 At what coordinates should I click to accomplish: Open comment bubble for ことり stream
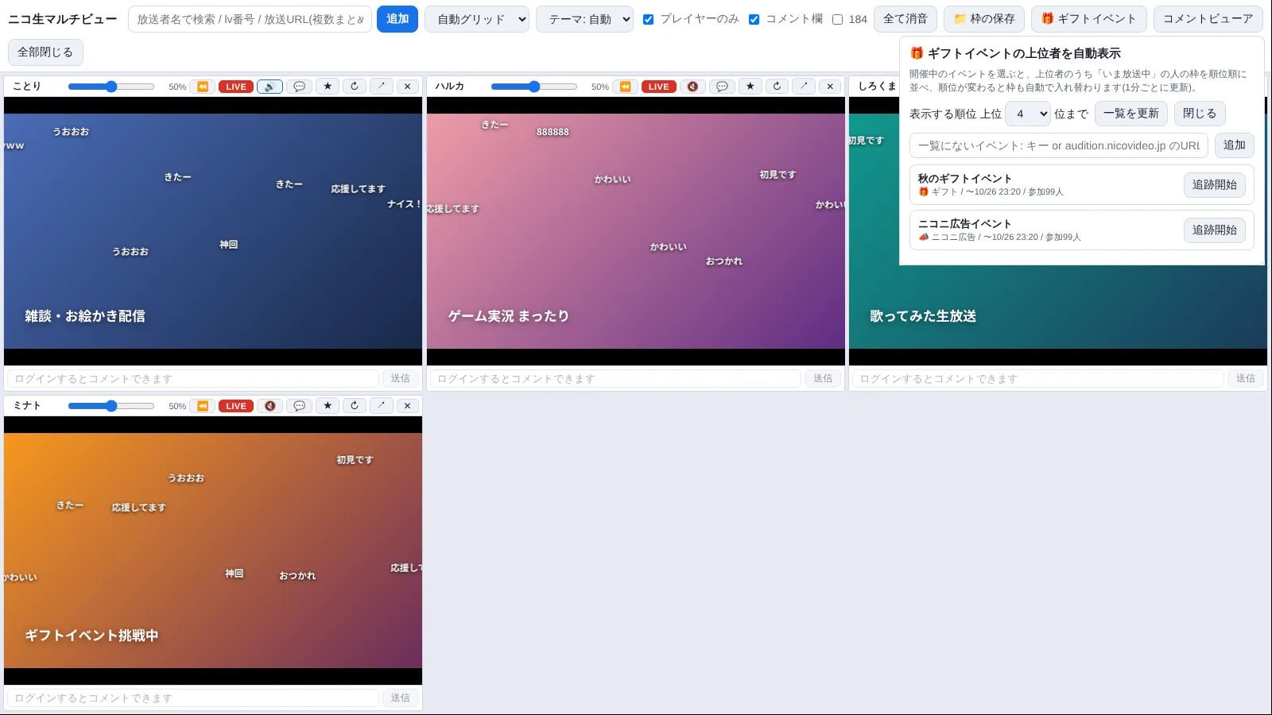[299, 87]
